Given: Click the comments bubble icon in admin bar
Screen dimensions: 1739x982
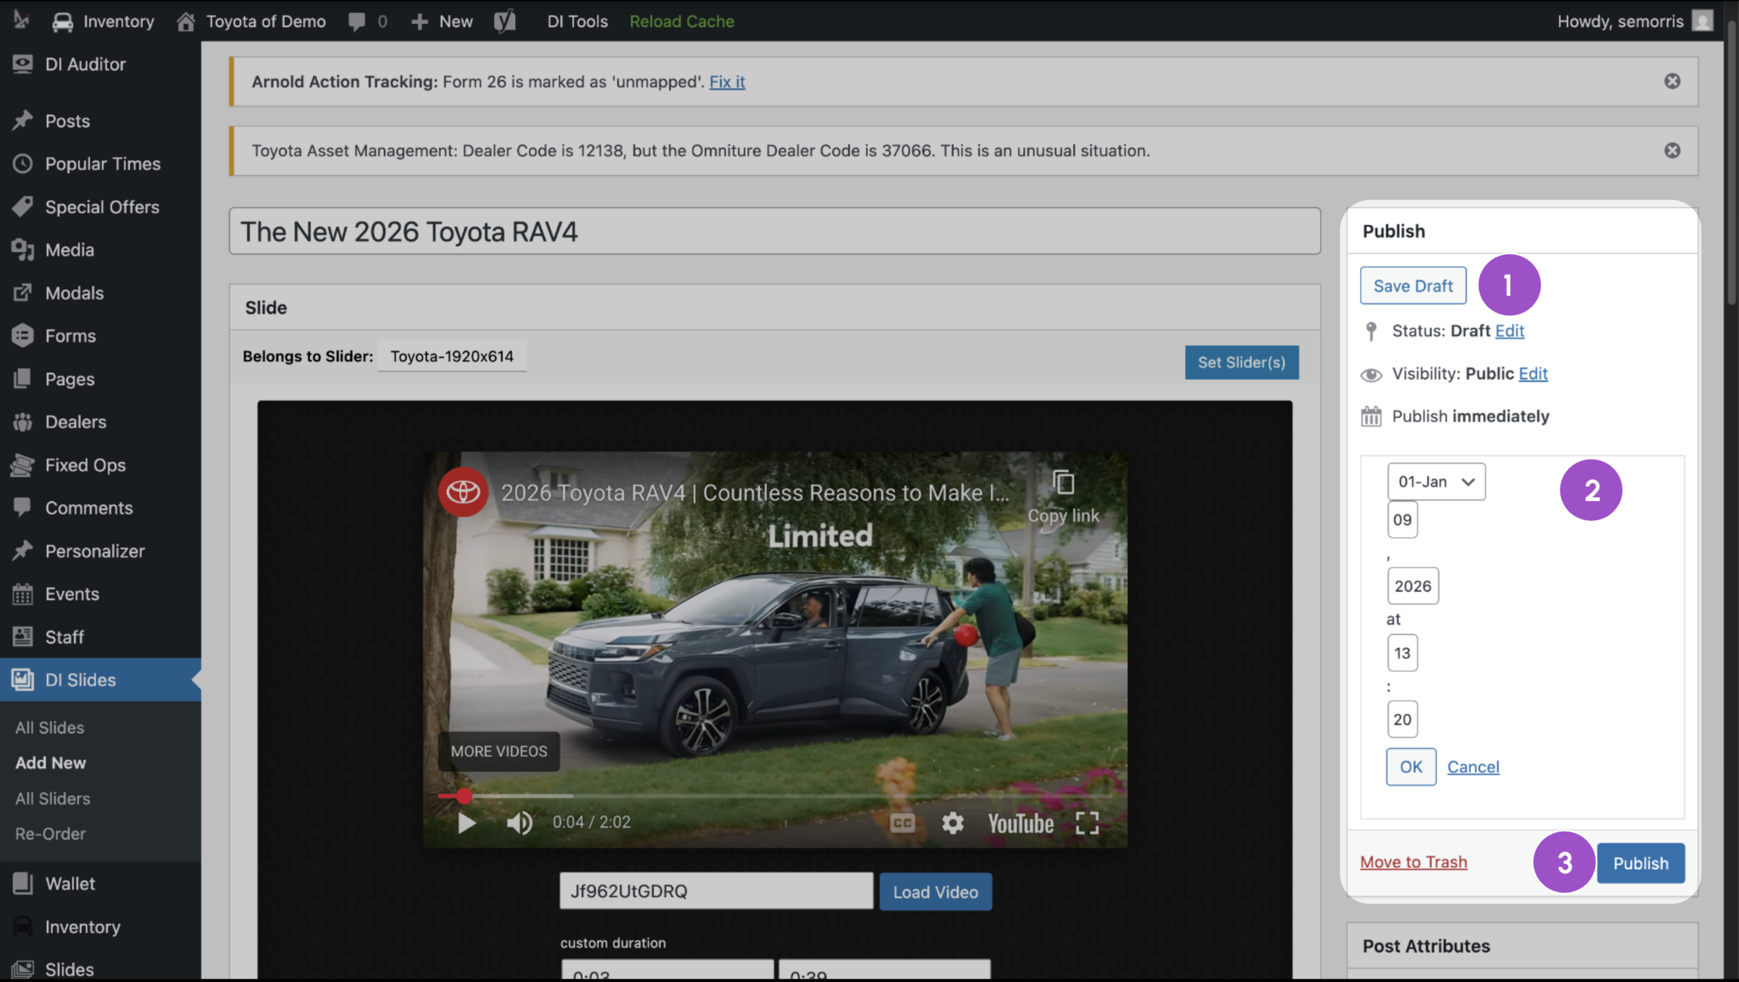Looking at the screenshot, I should tap(356, 22).
